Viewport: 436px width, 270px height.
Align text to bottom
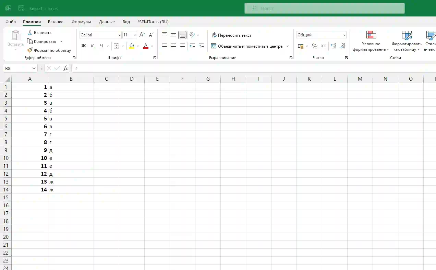pyautogui.click(x=182, y=35)
